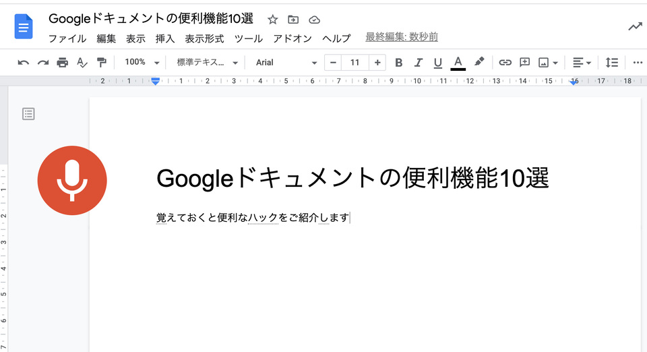Toggle italic formatting
The height and width of the screenshot is (352, 647).
pos(419,63)
